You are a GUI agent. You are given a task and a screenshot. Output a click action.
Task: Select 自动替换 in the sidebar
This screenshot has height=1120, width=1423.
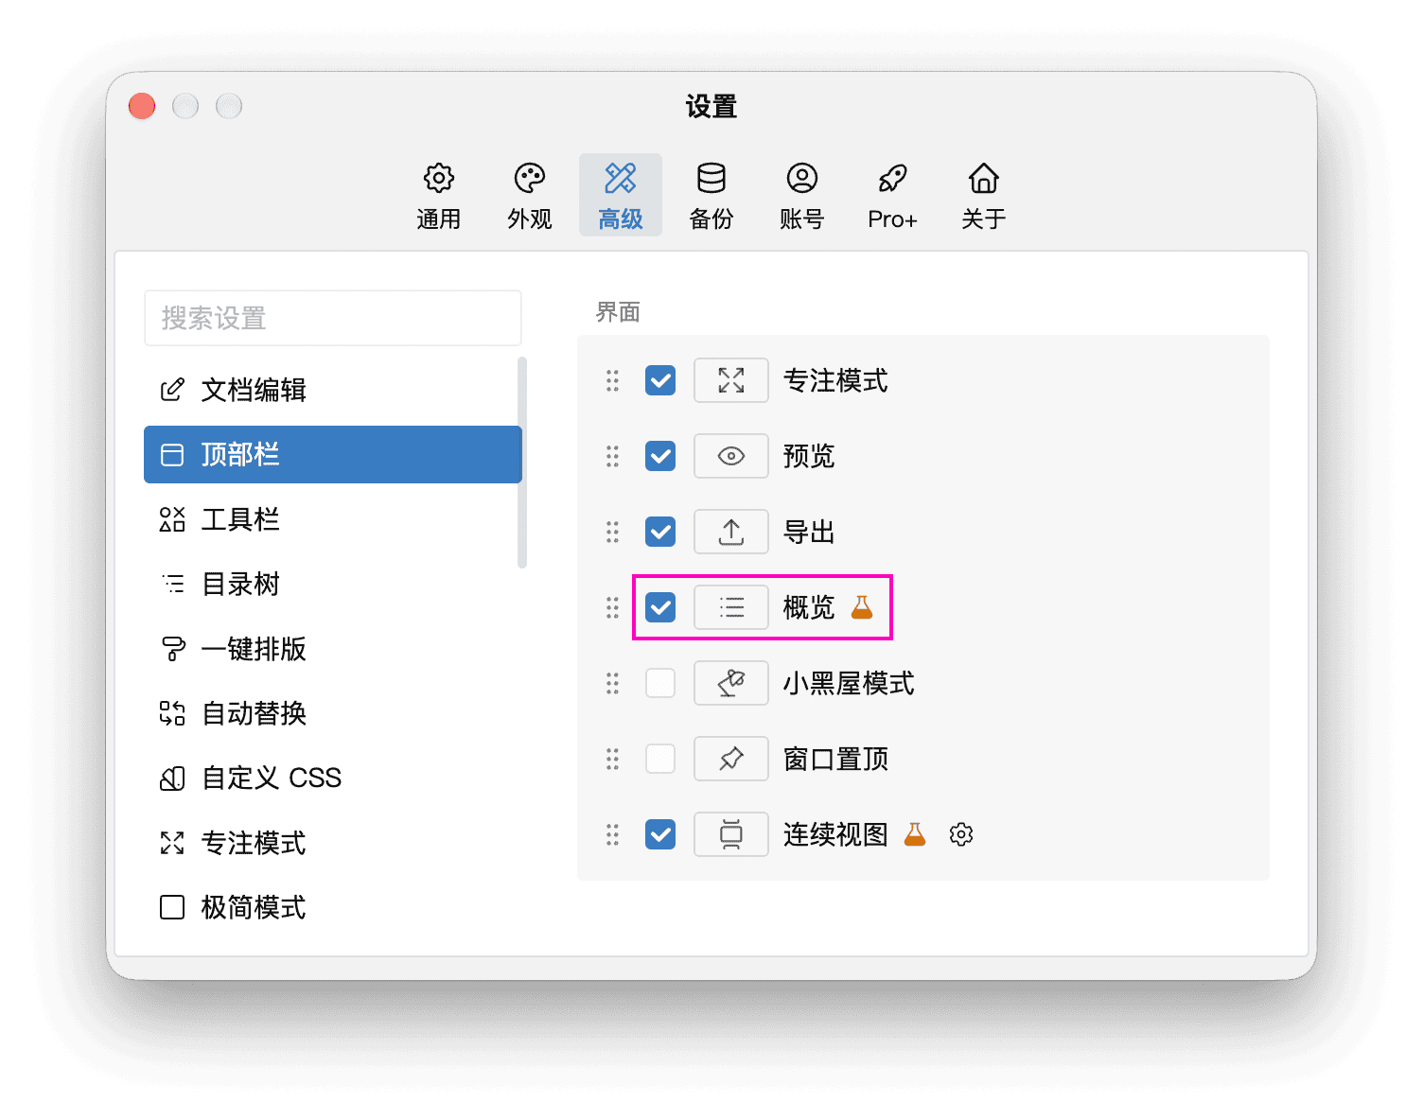tap(331, 713)
